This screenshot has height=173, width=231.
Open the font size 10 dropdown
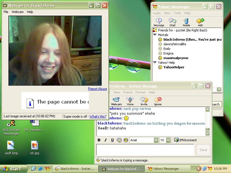(x=168, y=140)
